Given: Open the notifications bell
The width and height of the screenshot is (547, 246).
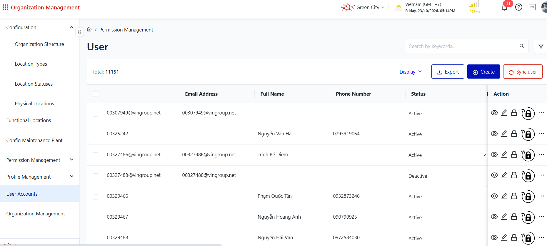Looking at the screenshot, I should [505, 7].
